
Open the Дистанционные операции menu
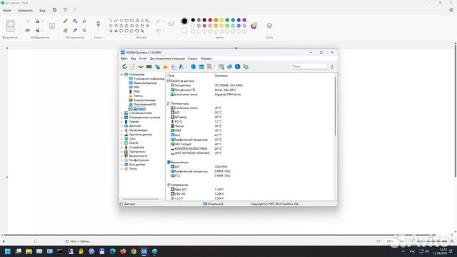coord(167,58)
